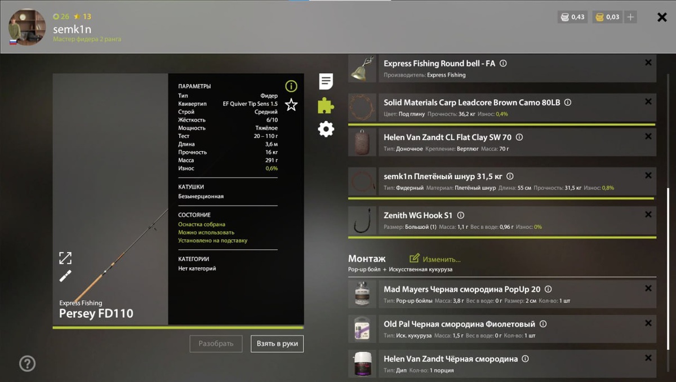This screenshot has width=676, height=382.
Task: Add currency with the plus button
Action: pyautogui.click(x=630, y=17)
